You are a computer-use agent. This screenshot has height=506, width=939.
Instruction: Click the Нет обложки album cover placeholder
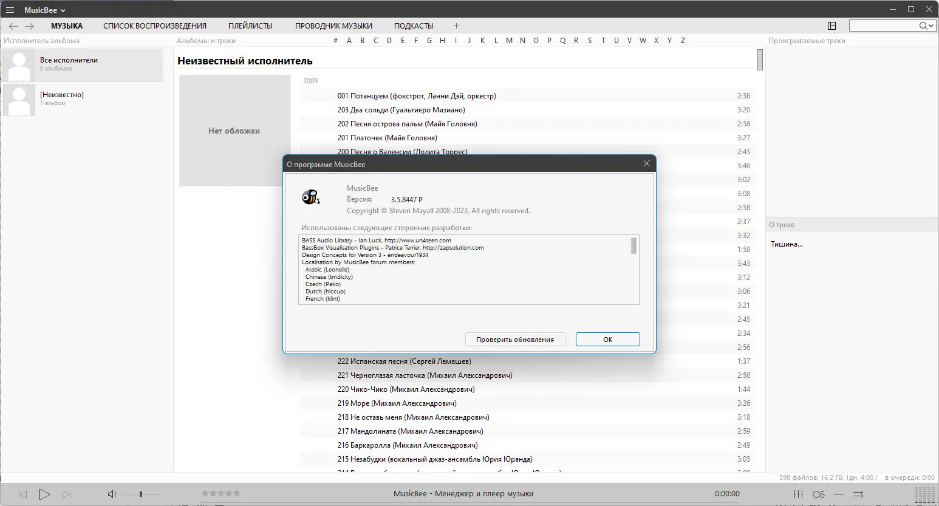pos(234,131)
